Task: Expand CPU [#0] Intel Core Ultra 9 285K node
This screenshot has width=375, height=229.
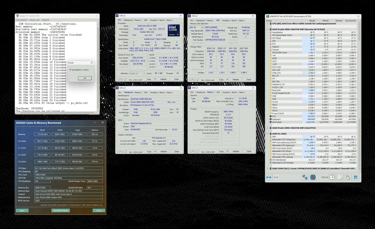Action: coord(267,23)
